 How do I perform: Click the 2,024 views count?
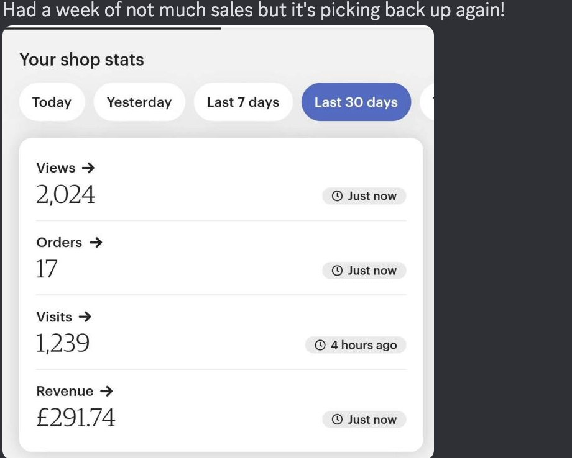click(66, 195)
